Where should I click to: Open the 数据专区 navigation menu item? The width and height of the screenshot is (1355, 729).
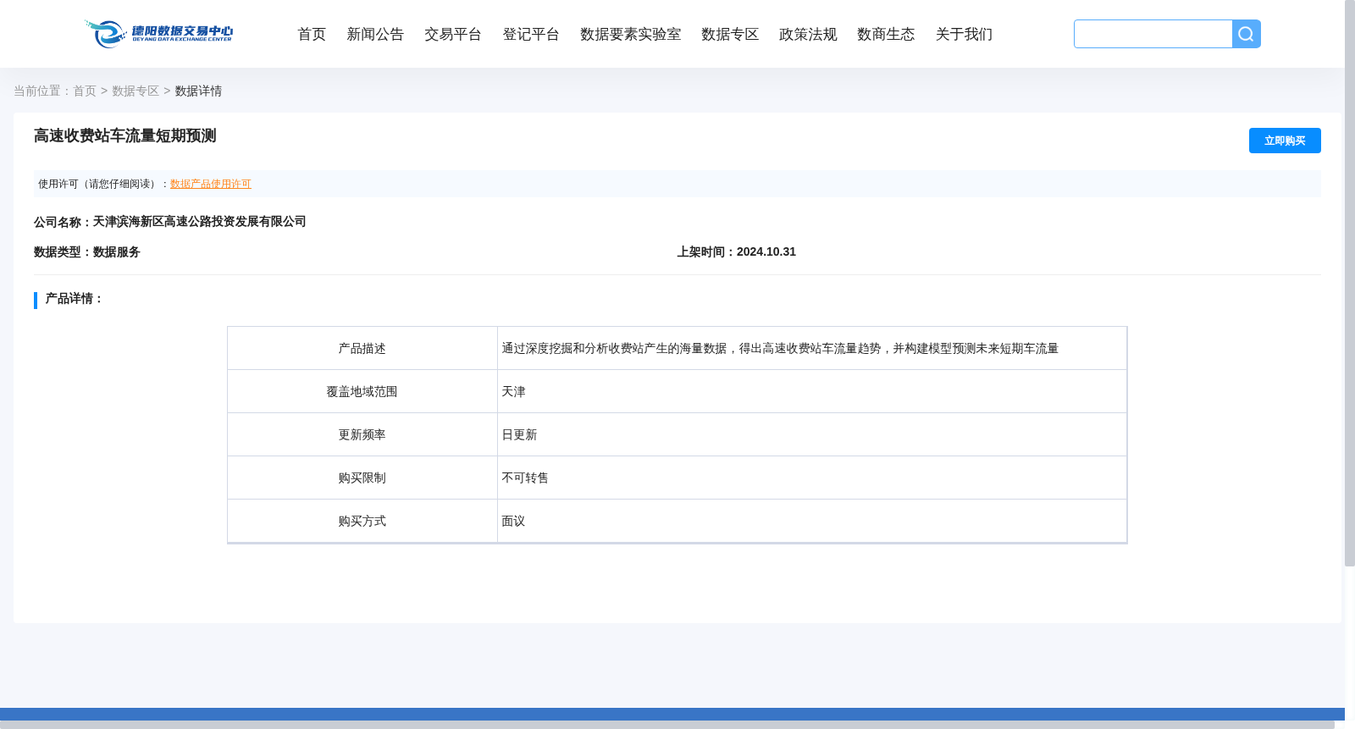(x=730, y=34)
